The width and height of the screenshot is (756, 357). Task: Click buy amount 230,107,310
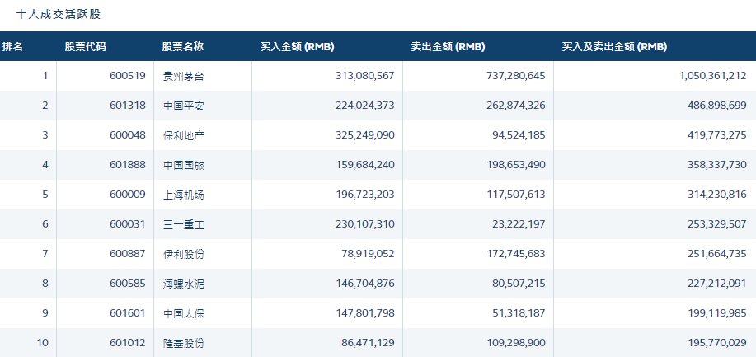365,224
